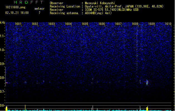175x111 pixels.
Task: Click the bright echo at the spectrogram's start
Action: click(x=7, y=83)
